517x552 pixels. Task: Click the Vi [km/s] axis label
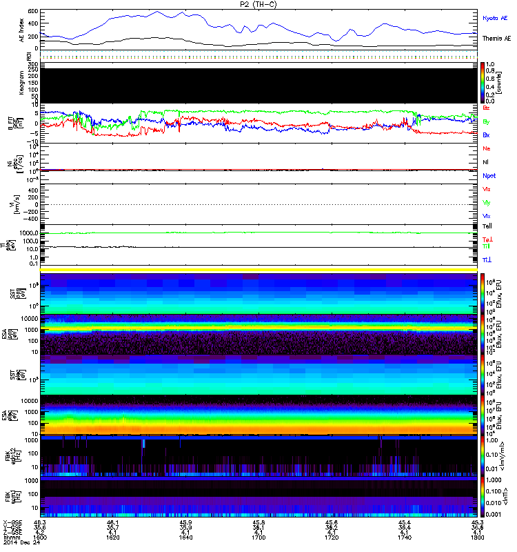[x=16, y=204]
